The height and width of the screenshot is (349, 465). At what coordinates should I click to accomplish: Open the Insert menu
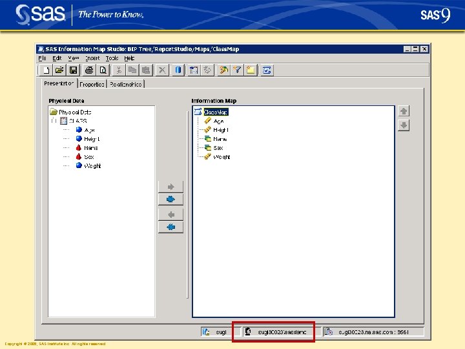92,58
